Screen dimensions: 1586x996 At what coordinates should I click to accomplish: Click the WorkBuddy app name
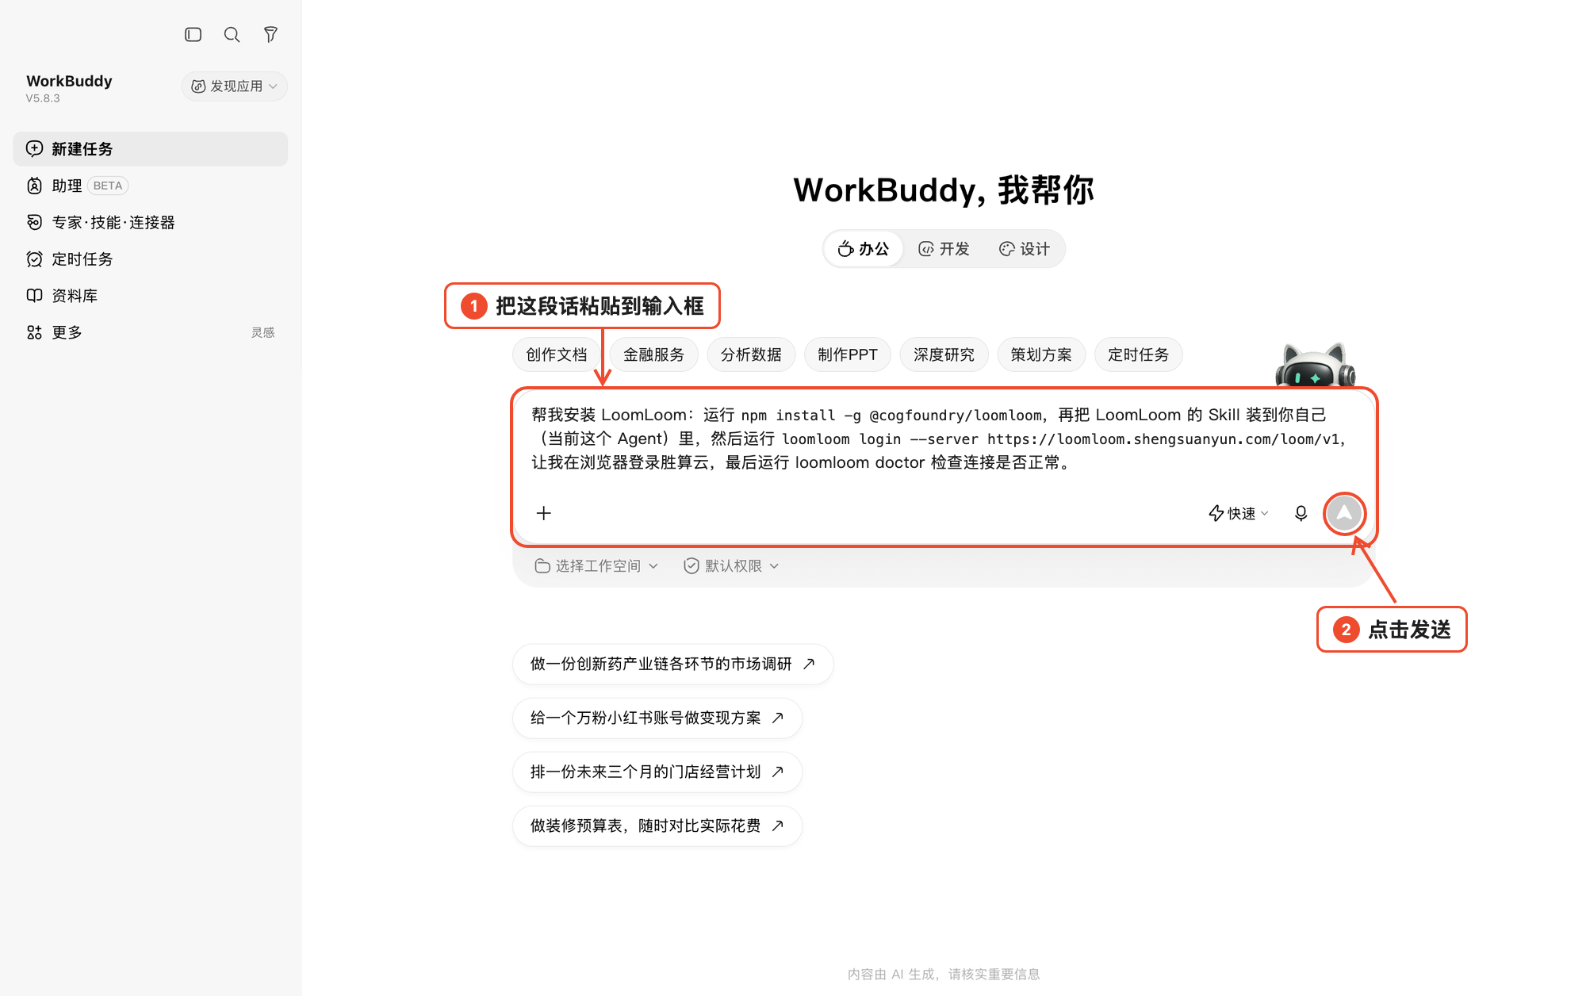pos(69,81)
